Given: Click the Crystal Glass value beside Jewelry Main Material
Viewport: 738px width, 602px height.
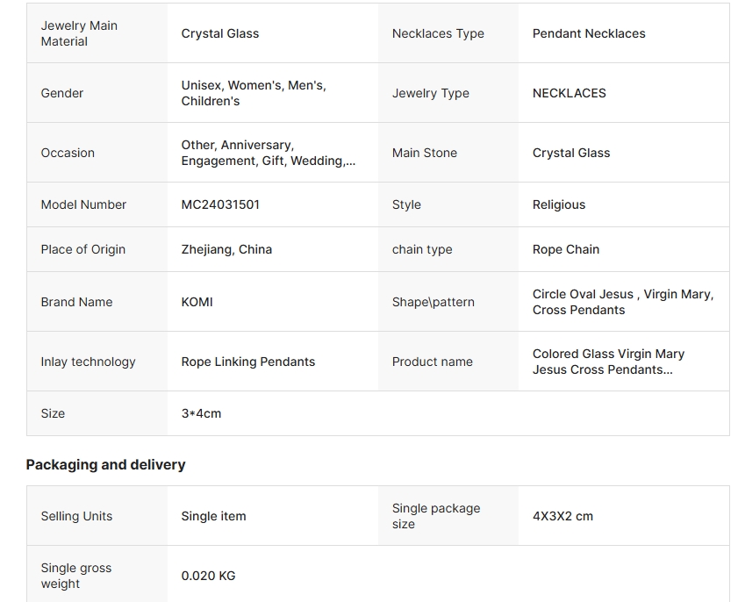Looking at the screenshot, I should pos(219,33).
